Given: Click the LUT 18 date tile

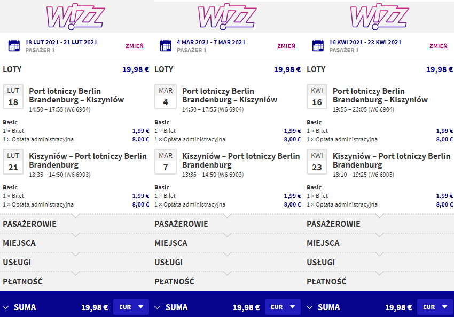Looking at the screenshot, I should [x=13, y=97].
